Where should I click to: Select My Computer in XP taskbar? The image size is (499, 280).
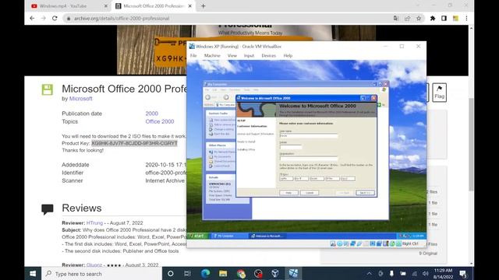pos(228,236)
